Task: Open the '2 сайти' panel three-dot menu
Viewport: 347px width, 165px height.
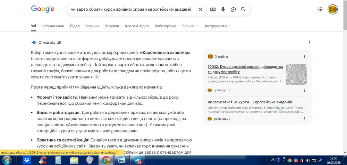Action: pyautogui.click(x=304, y=56)
